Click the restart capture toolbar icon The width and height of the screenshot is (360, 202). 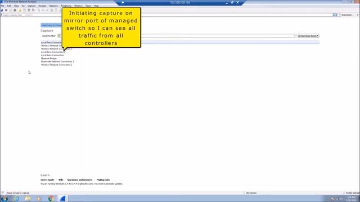pyautogui.click(x=10, y=10)
